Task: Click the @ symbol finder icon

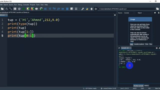Action: pos(19,9)
